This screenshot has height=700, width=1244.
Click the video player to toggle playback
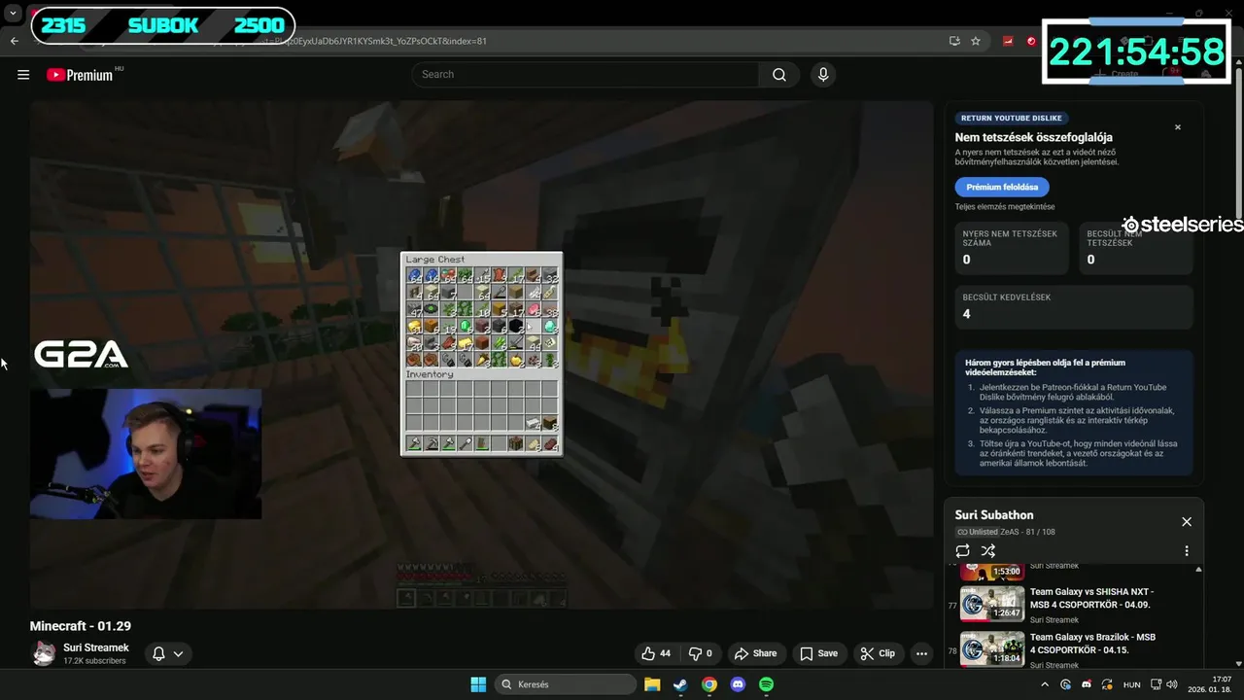coord(481,355)
